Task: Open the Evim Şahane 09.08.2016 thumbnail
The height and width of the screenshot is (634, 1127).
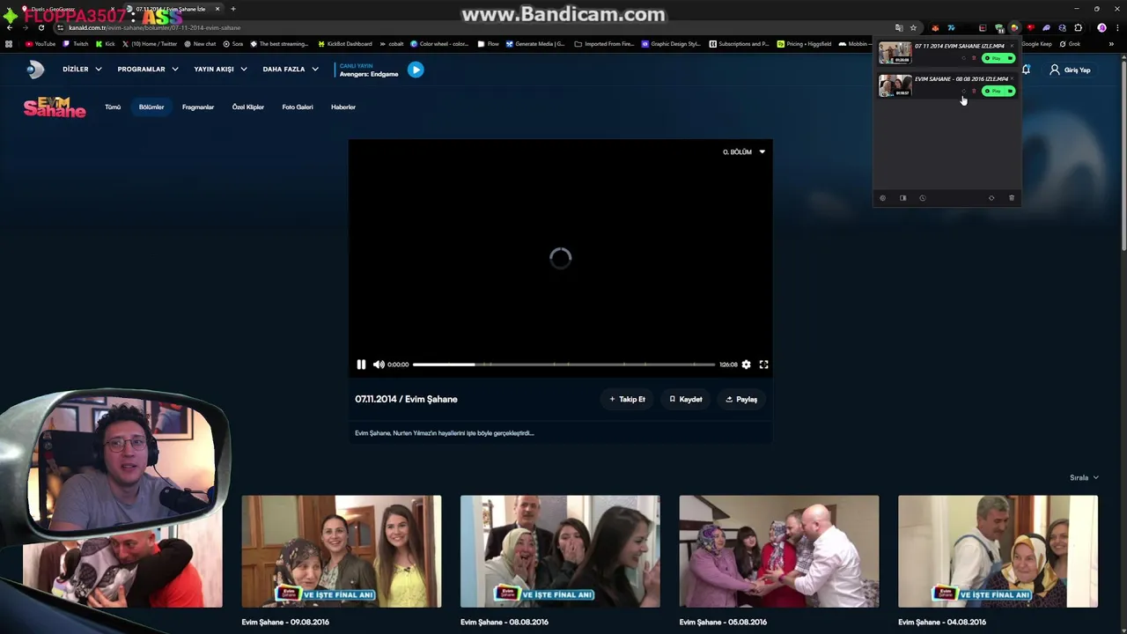Action: (x=342, y=551)
